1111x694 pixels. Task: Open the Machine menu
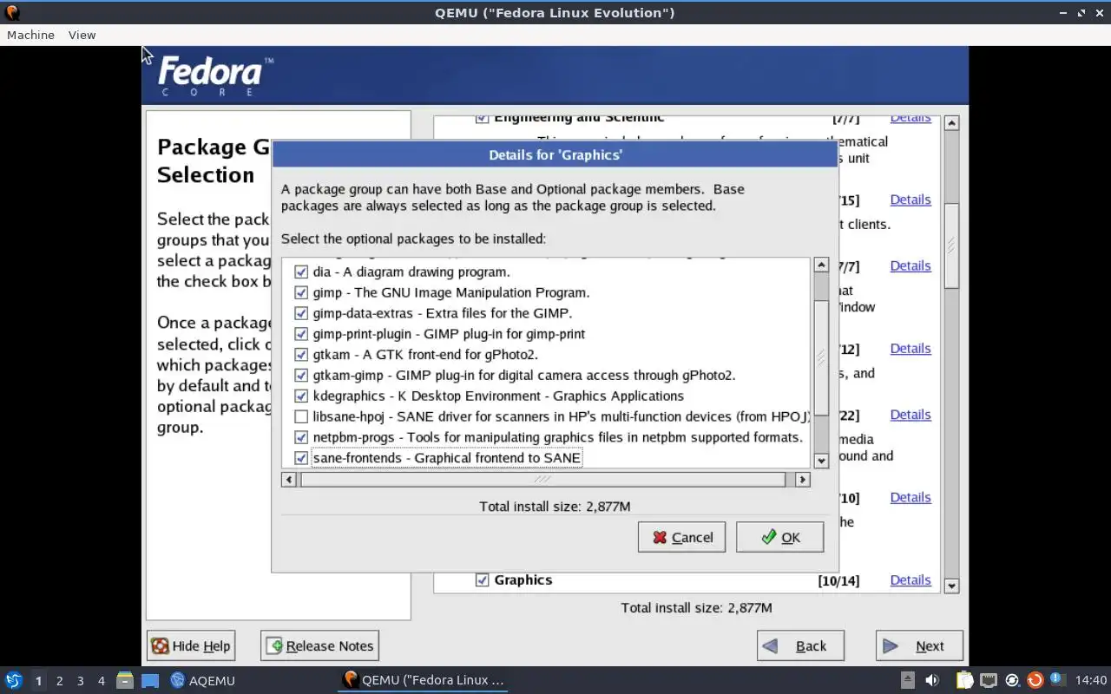tap(30, 35)
